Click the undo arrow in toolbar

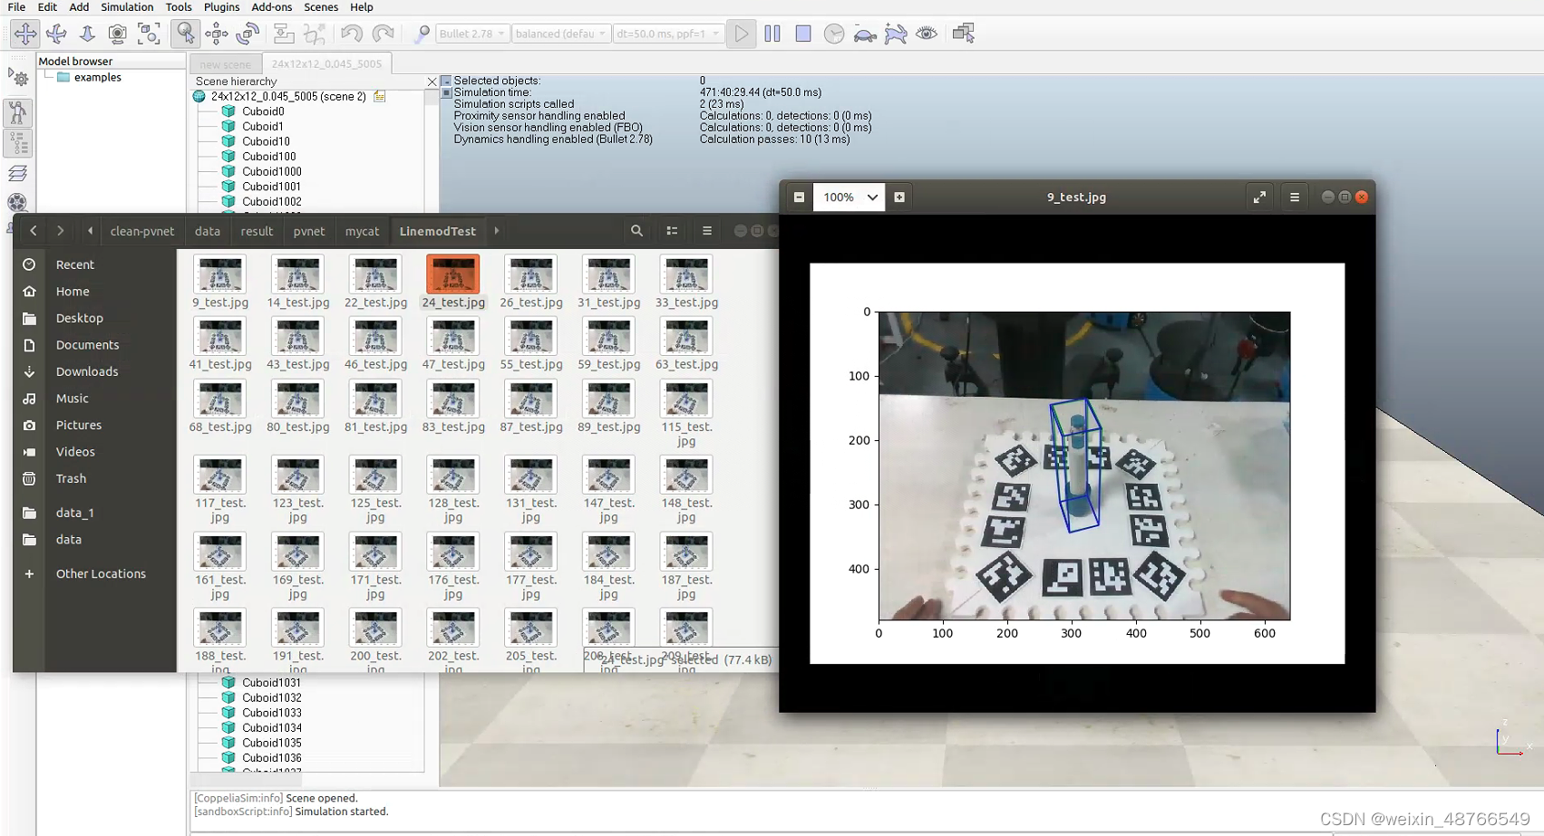(352, 34)
